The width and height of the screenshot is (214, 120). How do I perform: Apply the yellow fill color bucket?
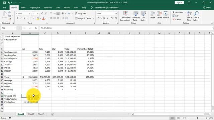pos(38,18)
